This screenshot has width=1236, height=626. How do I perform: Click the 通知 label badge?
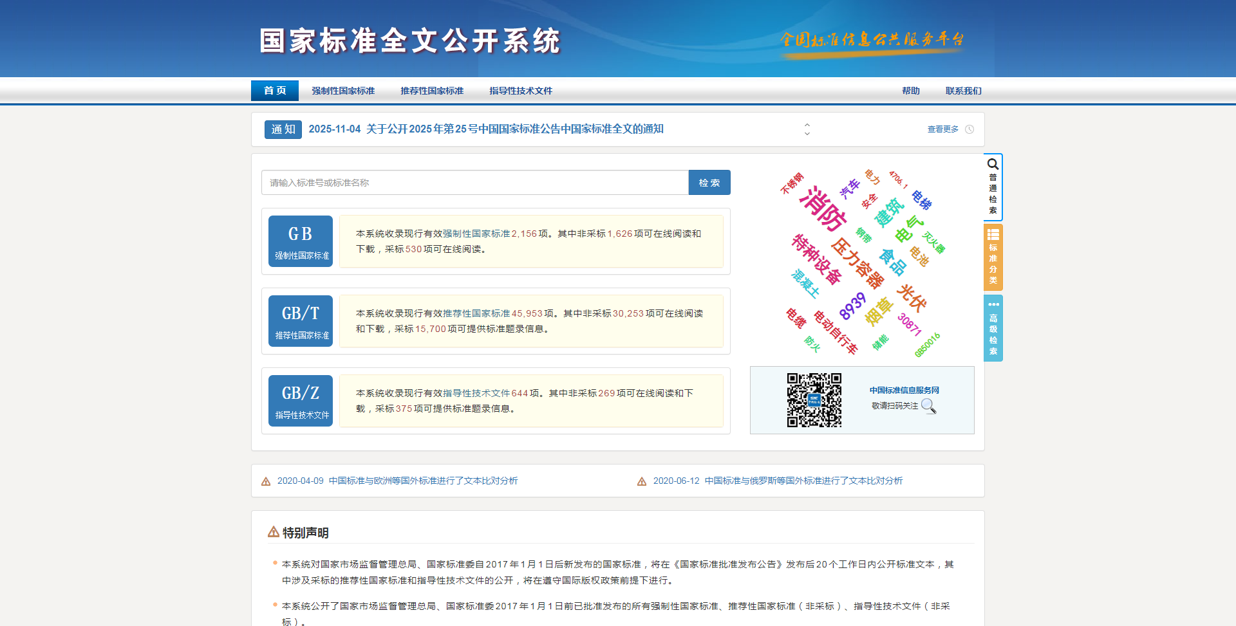coord(283,129)
